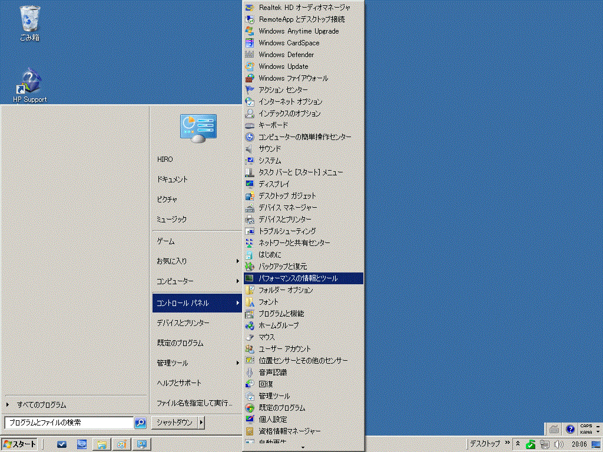603x452 pixels.
Task: Show hidden system tray icons
Action: point(518,444)
